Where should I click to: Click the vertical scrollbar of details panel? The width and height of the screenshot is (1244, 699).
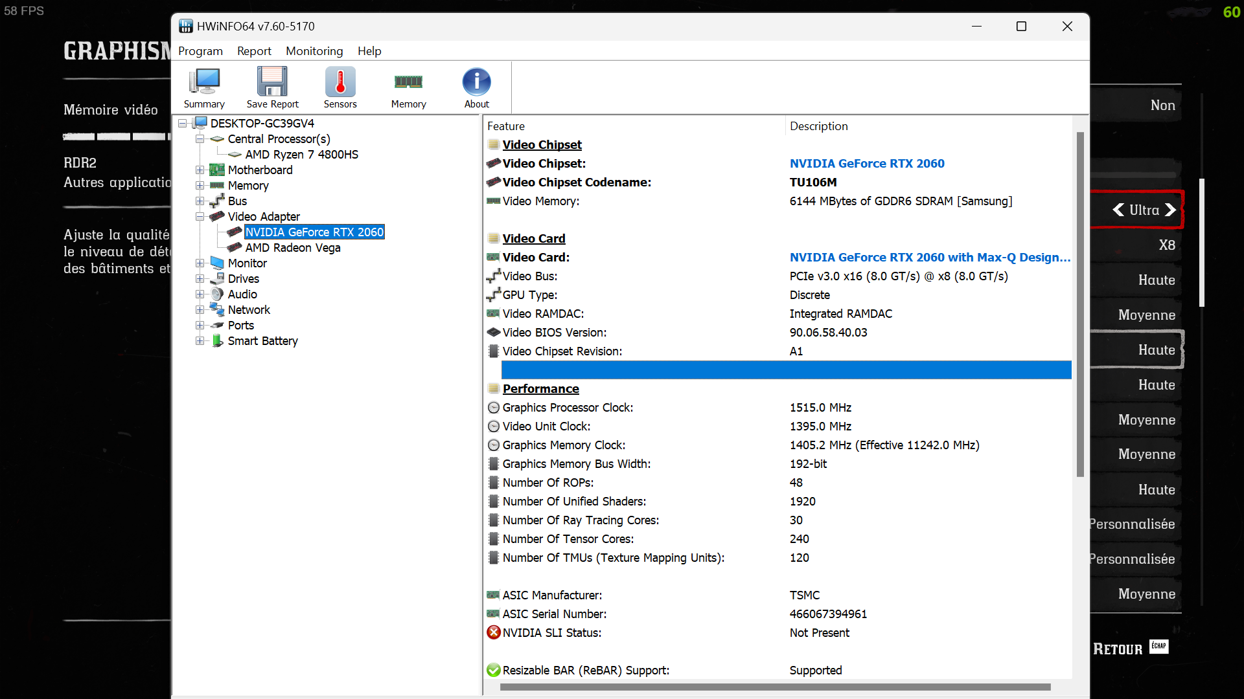(1080, 304)
